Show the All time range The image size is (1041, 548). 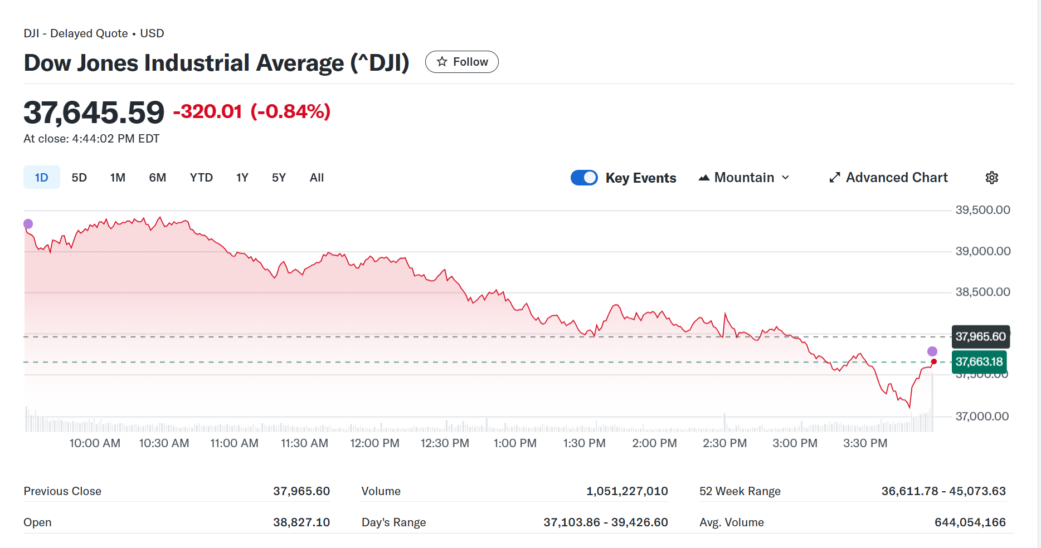click(317, 178)
